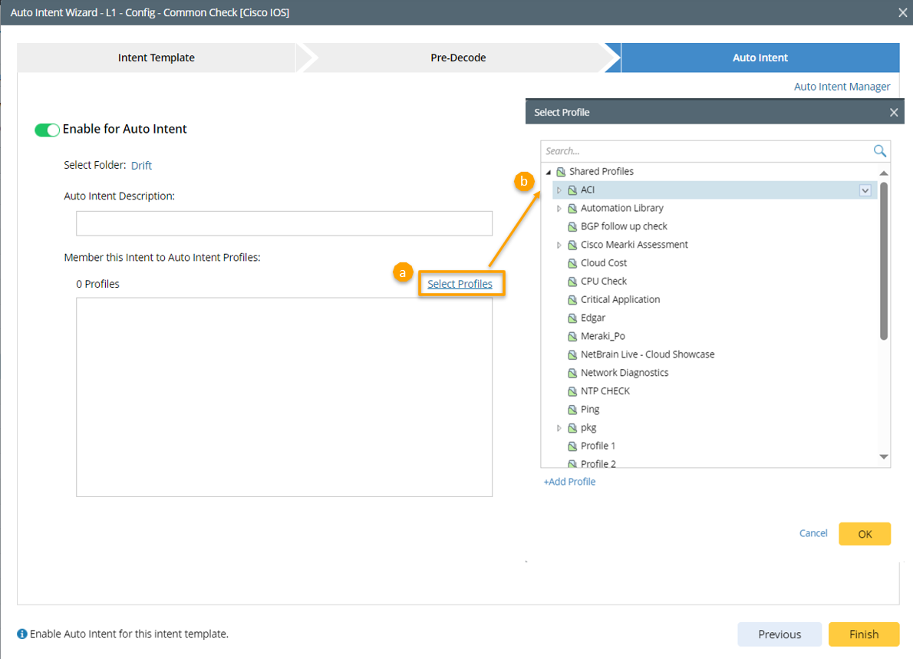Collapse the Shared Profiles tree
Screen dimensions: 913x659
(x=549, y=172)
